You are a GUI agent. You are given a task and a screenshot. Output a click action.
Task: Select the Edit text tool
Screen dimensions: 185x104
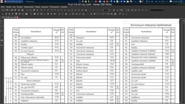(6, 14)
